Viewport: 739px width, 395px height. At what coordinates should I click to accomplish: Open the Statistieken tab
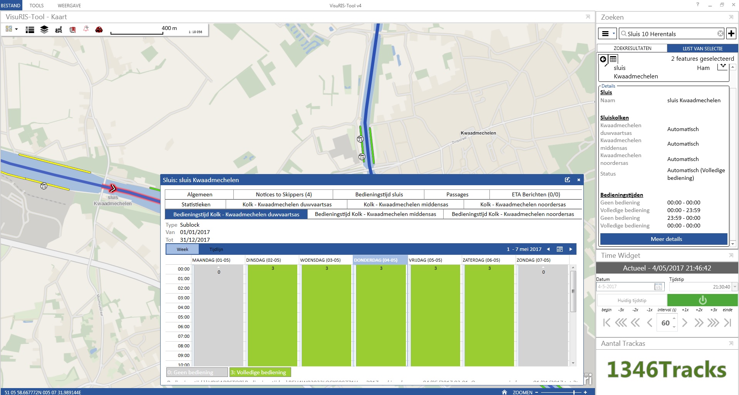(196, 204)
